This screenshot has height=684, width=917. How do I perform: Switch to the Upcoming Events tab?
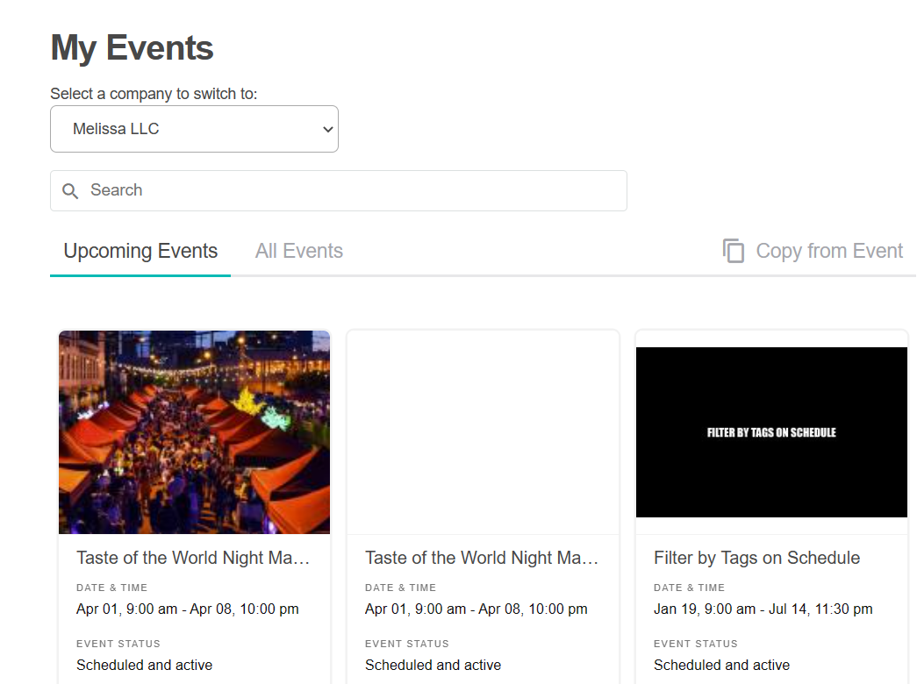point(140,251)
